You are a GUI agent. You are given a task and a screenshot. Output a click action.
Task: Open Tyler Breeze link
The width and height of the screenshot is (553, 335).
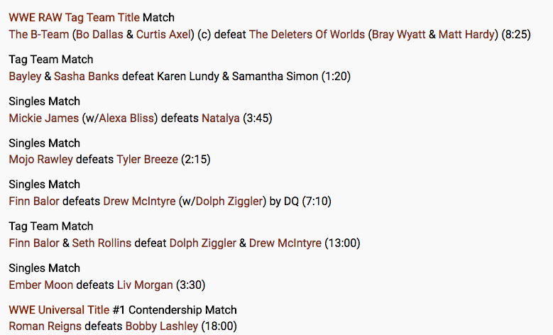pyautogui.click(x=147, y=160)
